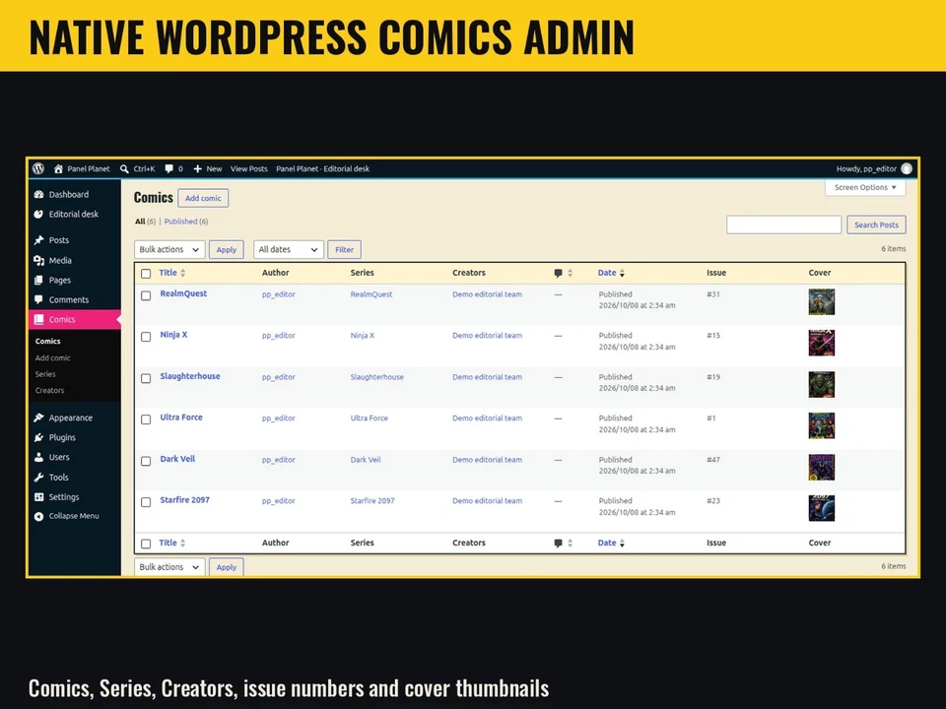Click the Appearance brush icon

pyautogui.click(x=39, y=418)
